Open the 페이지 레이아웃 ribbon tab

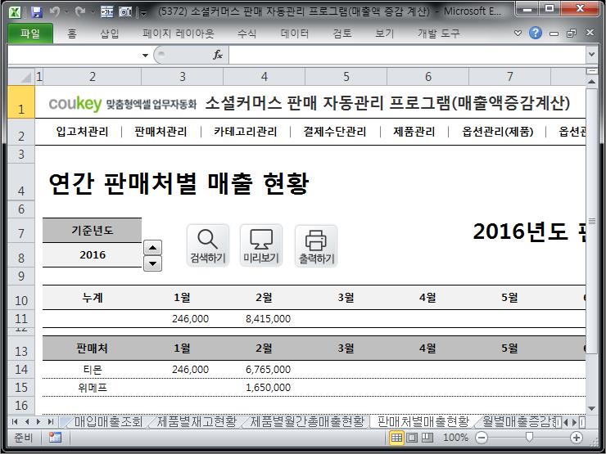point(179,34)
